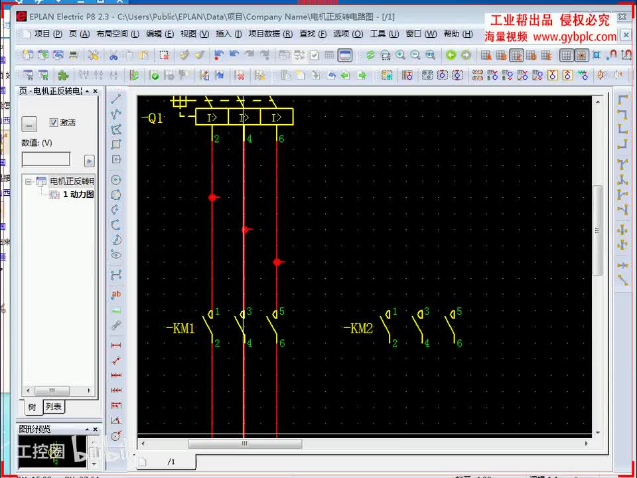This screenshot has width=637, height=478.
Task: Select the Insert image tool
Action: click(x=116, y=311)
